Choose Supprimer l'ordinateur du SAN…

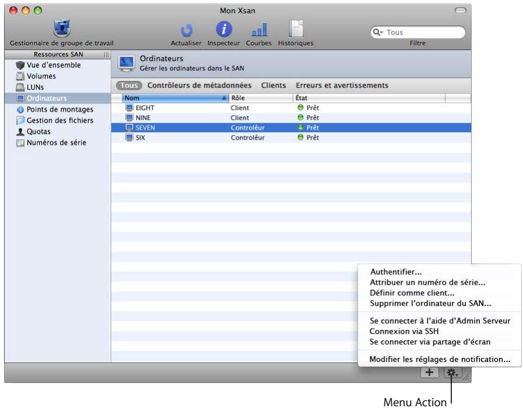(440, 304)
